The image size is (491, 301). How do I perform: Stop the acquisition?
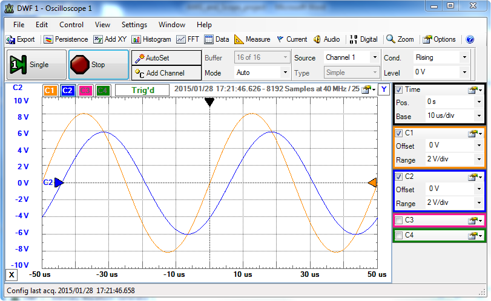(x=98, y=65)
